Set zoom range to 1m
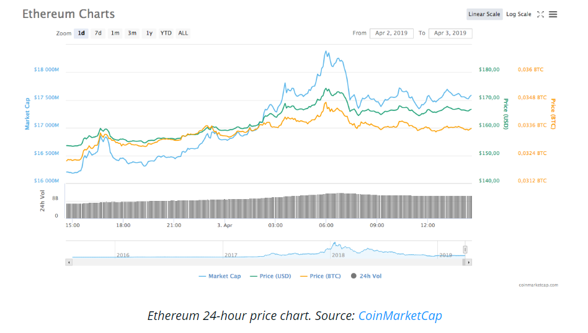The width and height of the screenshot is (588, 333). tap(115, 33)
